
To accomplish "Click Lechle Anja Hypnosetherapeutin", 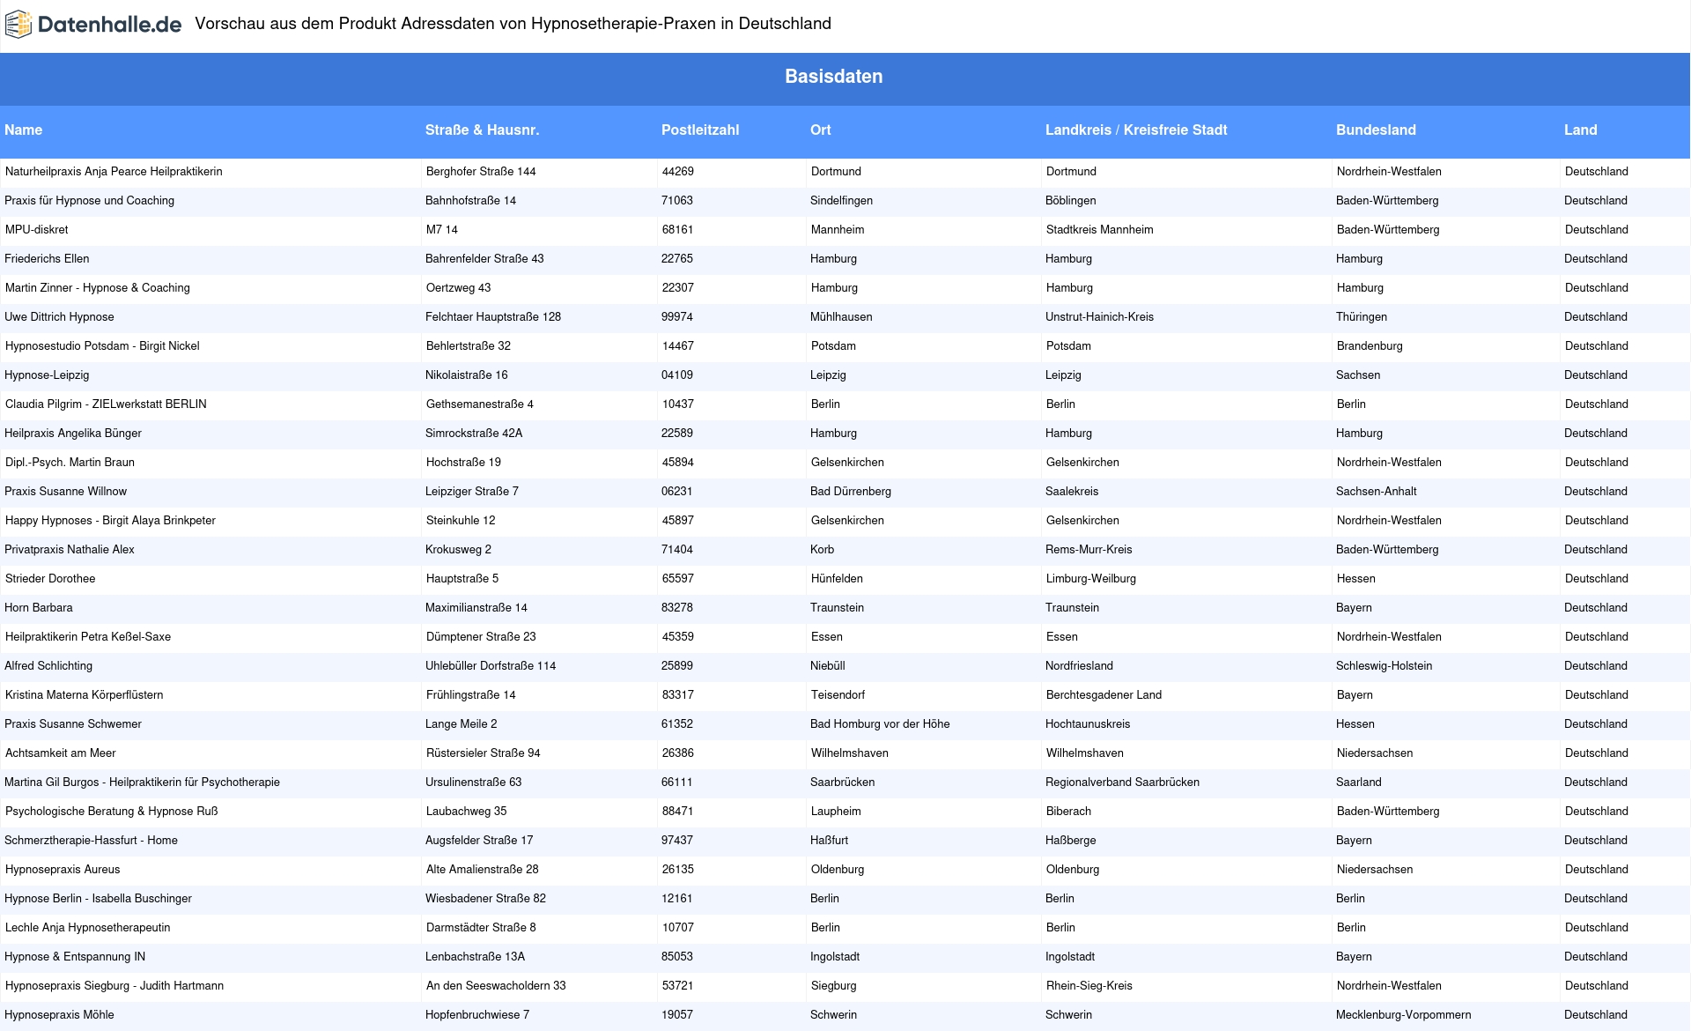I will tap(88, 928).
